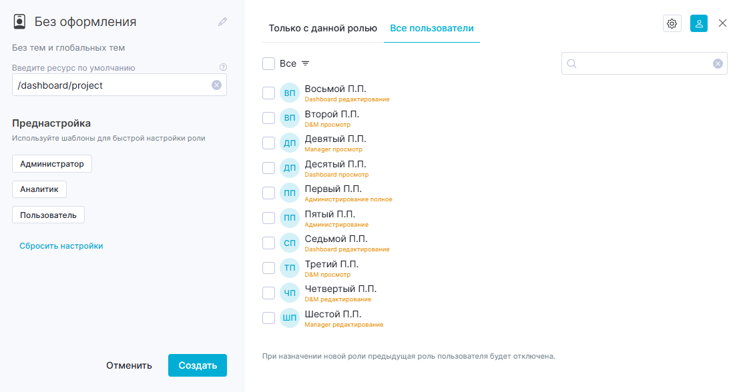Click the role badge icon beside the title
Screen dimensions: 741x392
[19, 22]
